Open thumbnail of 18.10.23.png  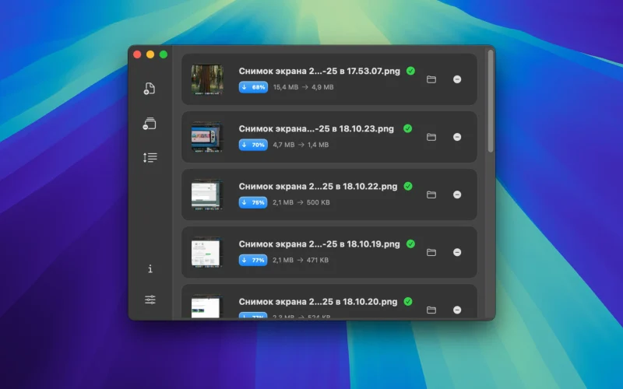206,137
